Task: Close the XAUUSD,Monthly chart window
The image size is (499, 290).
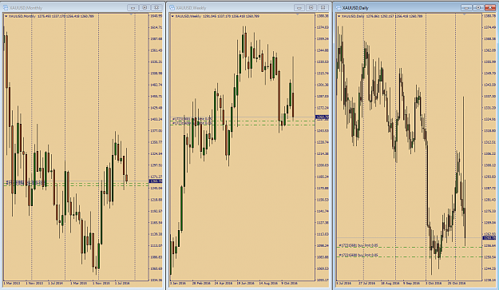Action: tap(156, 8)
